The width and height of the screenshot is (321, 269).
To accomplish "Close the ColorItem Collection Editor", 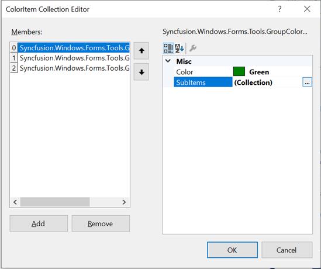I will tap(307, 9).
